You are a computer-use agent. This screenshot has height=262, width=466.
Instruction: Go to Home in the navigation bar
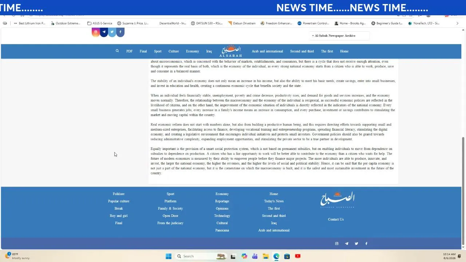(344, 51)
